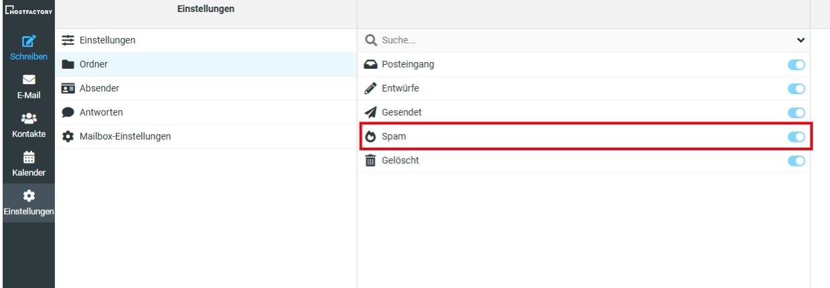
Task: Open Kontakte in the sidebar
Action: point(27,125)
